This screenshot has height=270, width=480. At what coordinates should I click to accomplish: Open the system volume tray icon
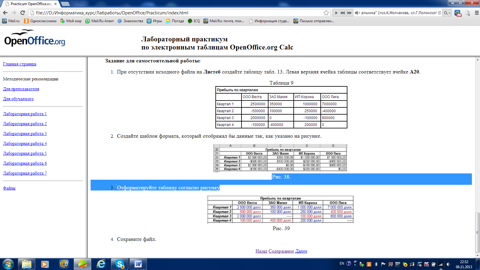pyautogui.click(x=448, y=264)
